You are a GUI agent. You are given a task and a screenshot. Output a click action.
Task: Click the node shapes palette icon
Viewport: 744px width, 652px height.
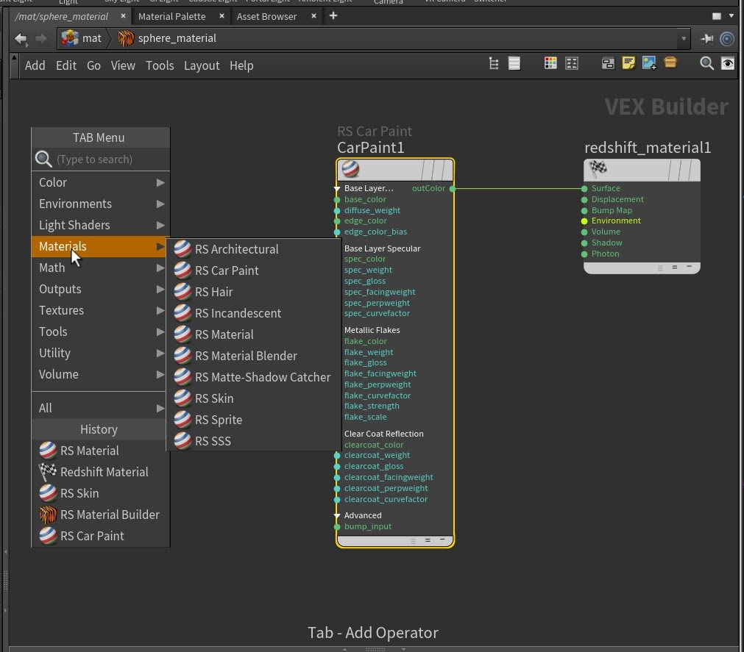tap(572, 63)
